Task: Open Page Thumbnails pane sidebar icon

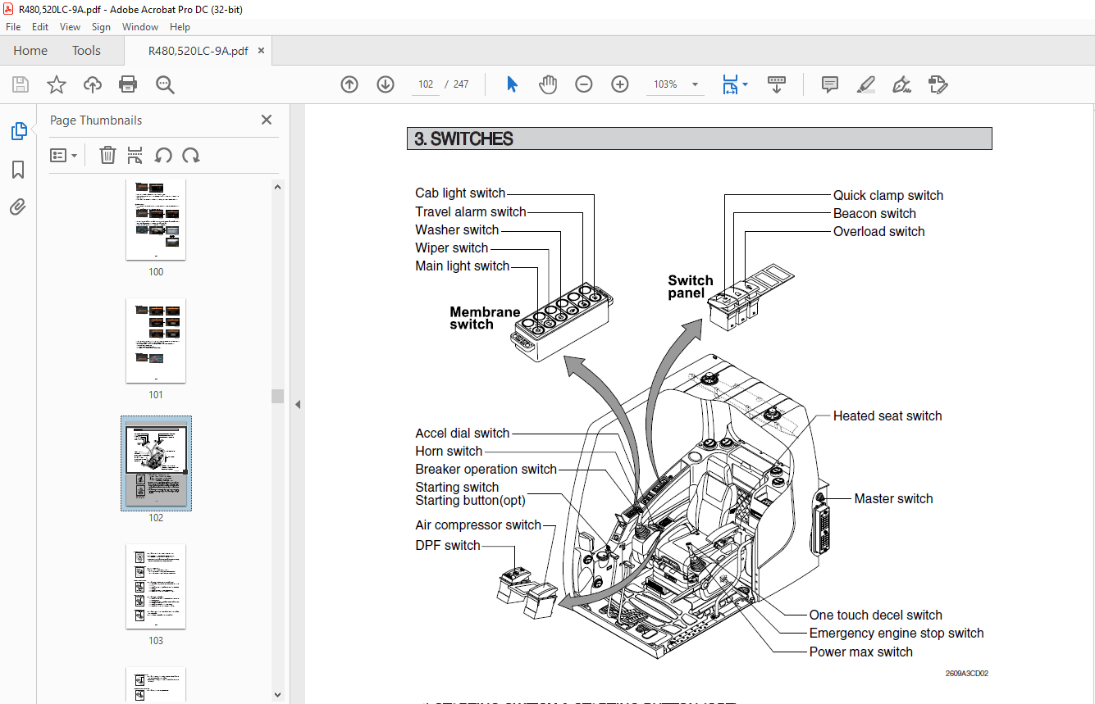Action: point(18,131)
